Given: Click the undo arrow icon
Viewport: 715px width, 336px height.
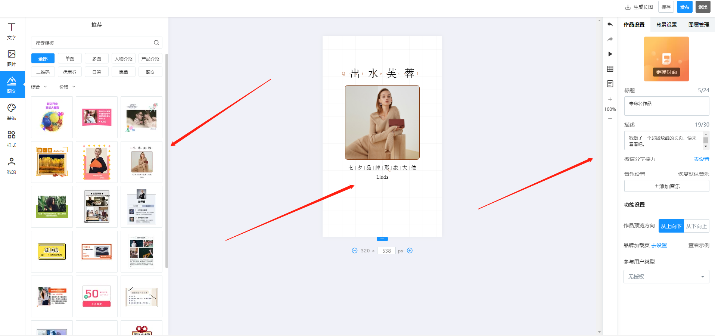Looking at the screenshot, I should 610,24.
